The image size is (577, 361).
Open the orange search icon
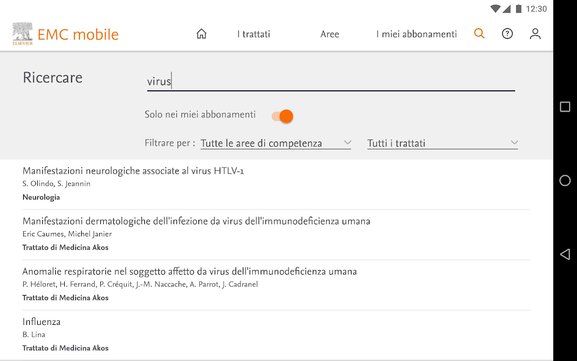coord(479,33)
